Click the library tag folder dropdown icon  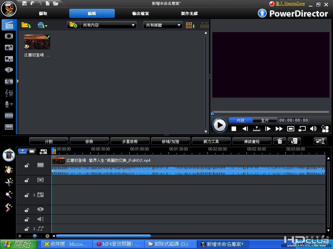click(x=73, y=25)
